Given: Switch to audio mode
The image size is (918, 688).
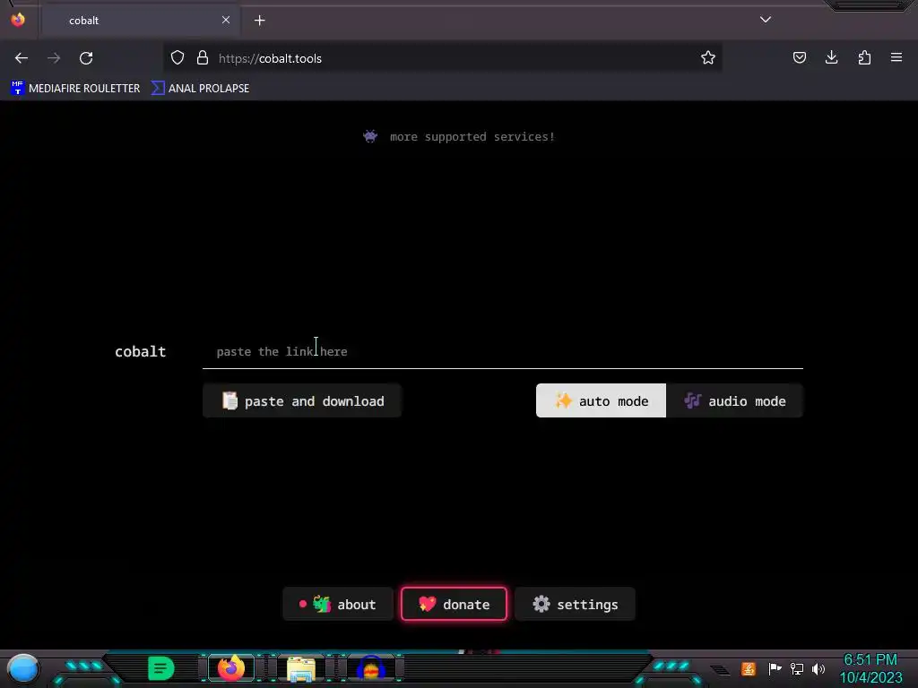Looking at the screenshot, I should tap(735, 400).
